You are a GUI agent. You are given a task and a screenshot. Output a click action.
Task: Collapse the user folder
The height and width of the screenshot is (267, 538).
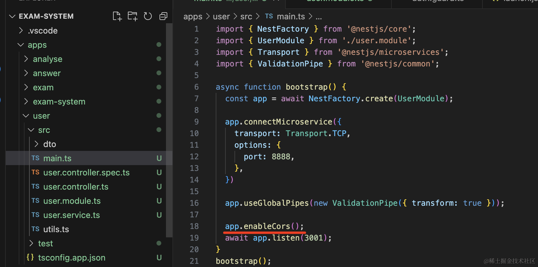tap(26, 116)
